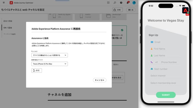Open the Travis-iPhone 15 Pro Max dropdown

tap(49, 64)
